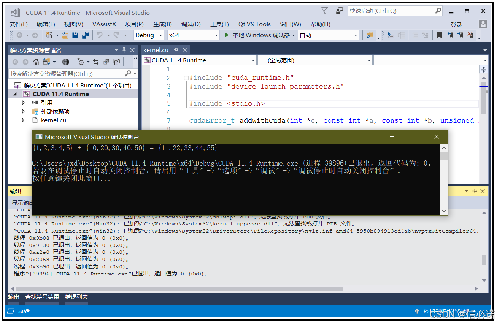Screen dimensions: 497x323
Task: Expand the 外部依赖项 tree node
Action: (23, 111)
